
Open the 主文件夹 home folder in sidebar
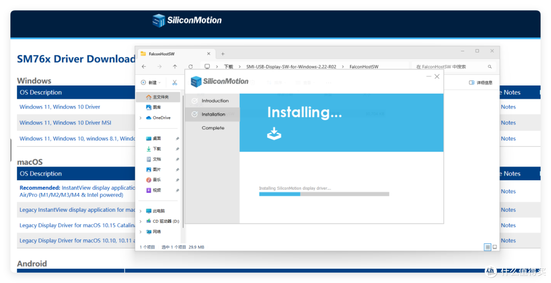[158, 97]
